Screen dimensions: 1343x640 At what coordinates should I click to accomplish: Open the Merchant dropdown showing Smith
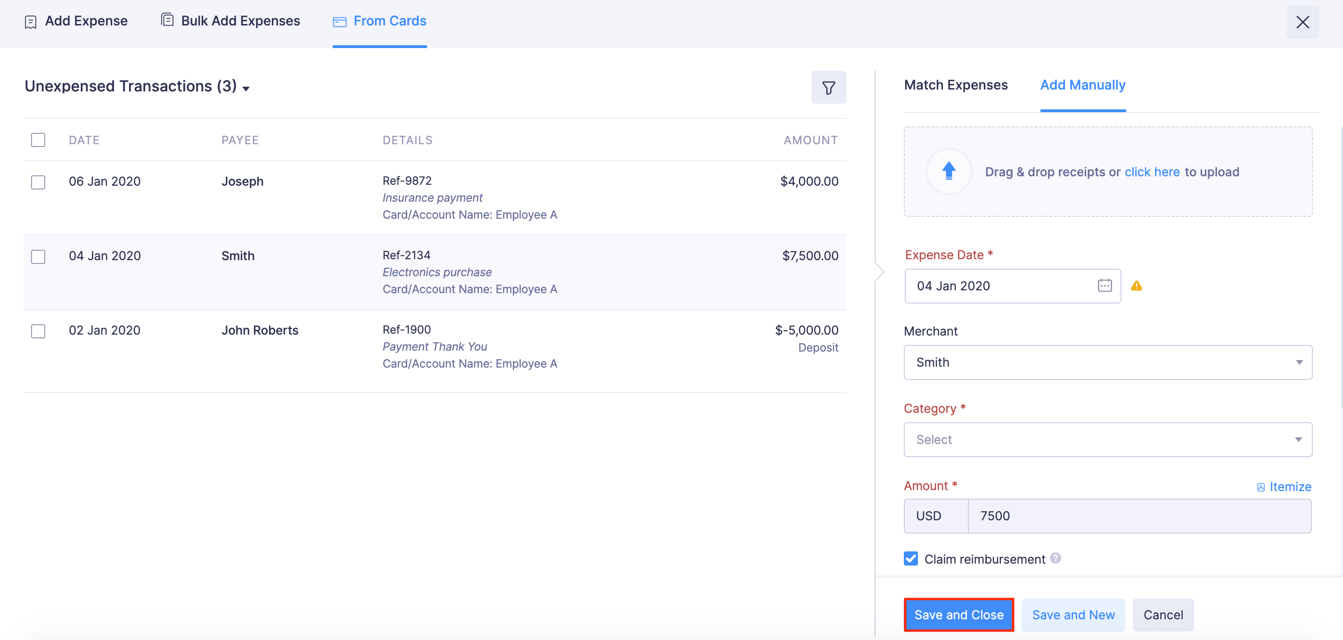pos(1107,362)
